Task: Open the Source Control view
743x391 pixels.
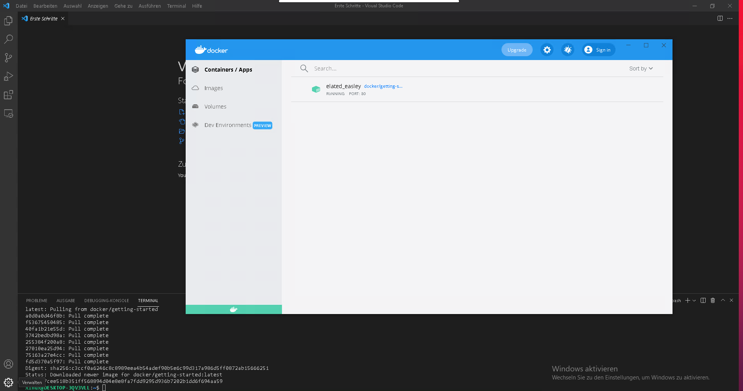Action: pyautogui.click(x=8, y=58)
